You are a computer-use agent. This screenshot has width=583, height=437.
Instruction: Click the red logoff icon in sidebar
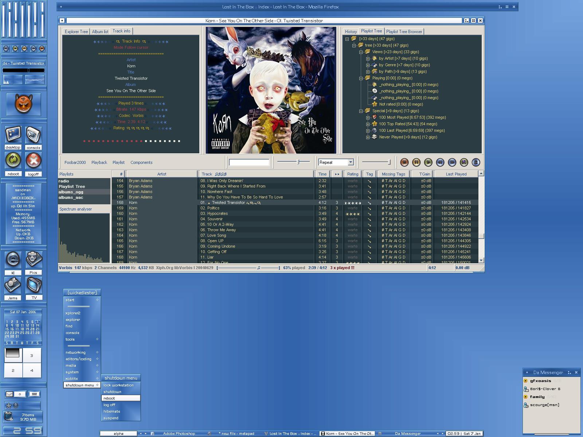pos(33,160)
